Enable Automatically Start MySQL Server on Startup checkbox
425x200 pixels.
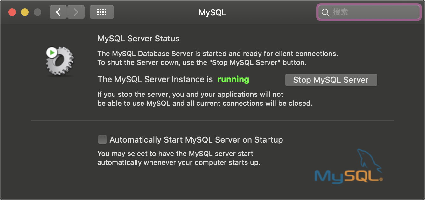(x=102, y=139)
